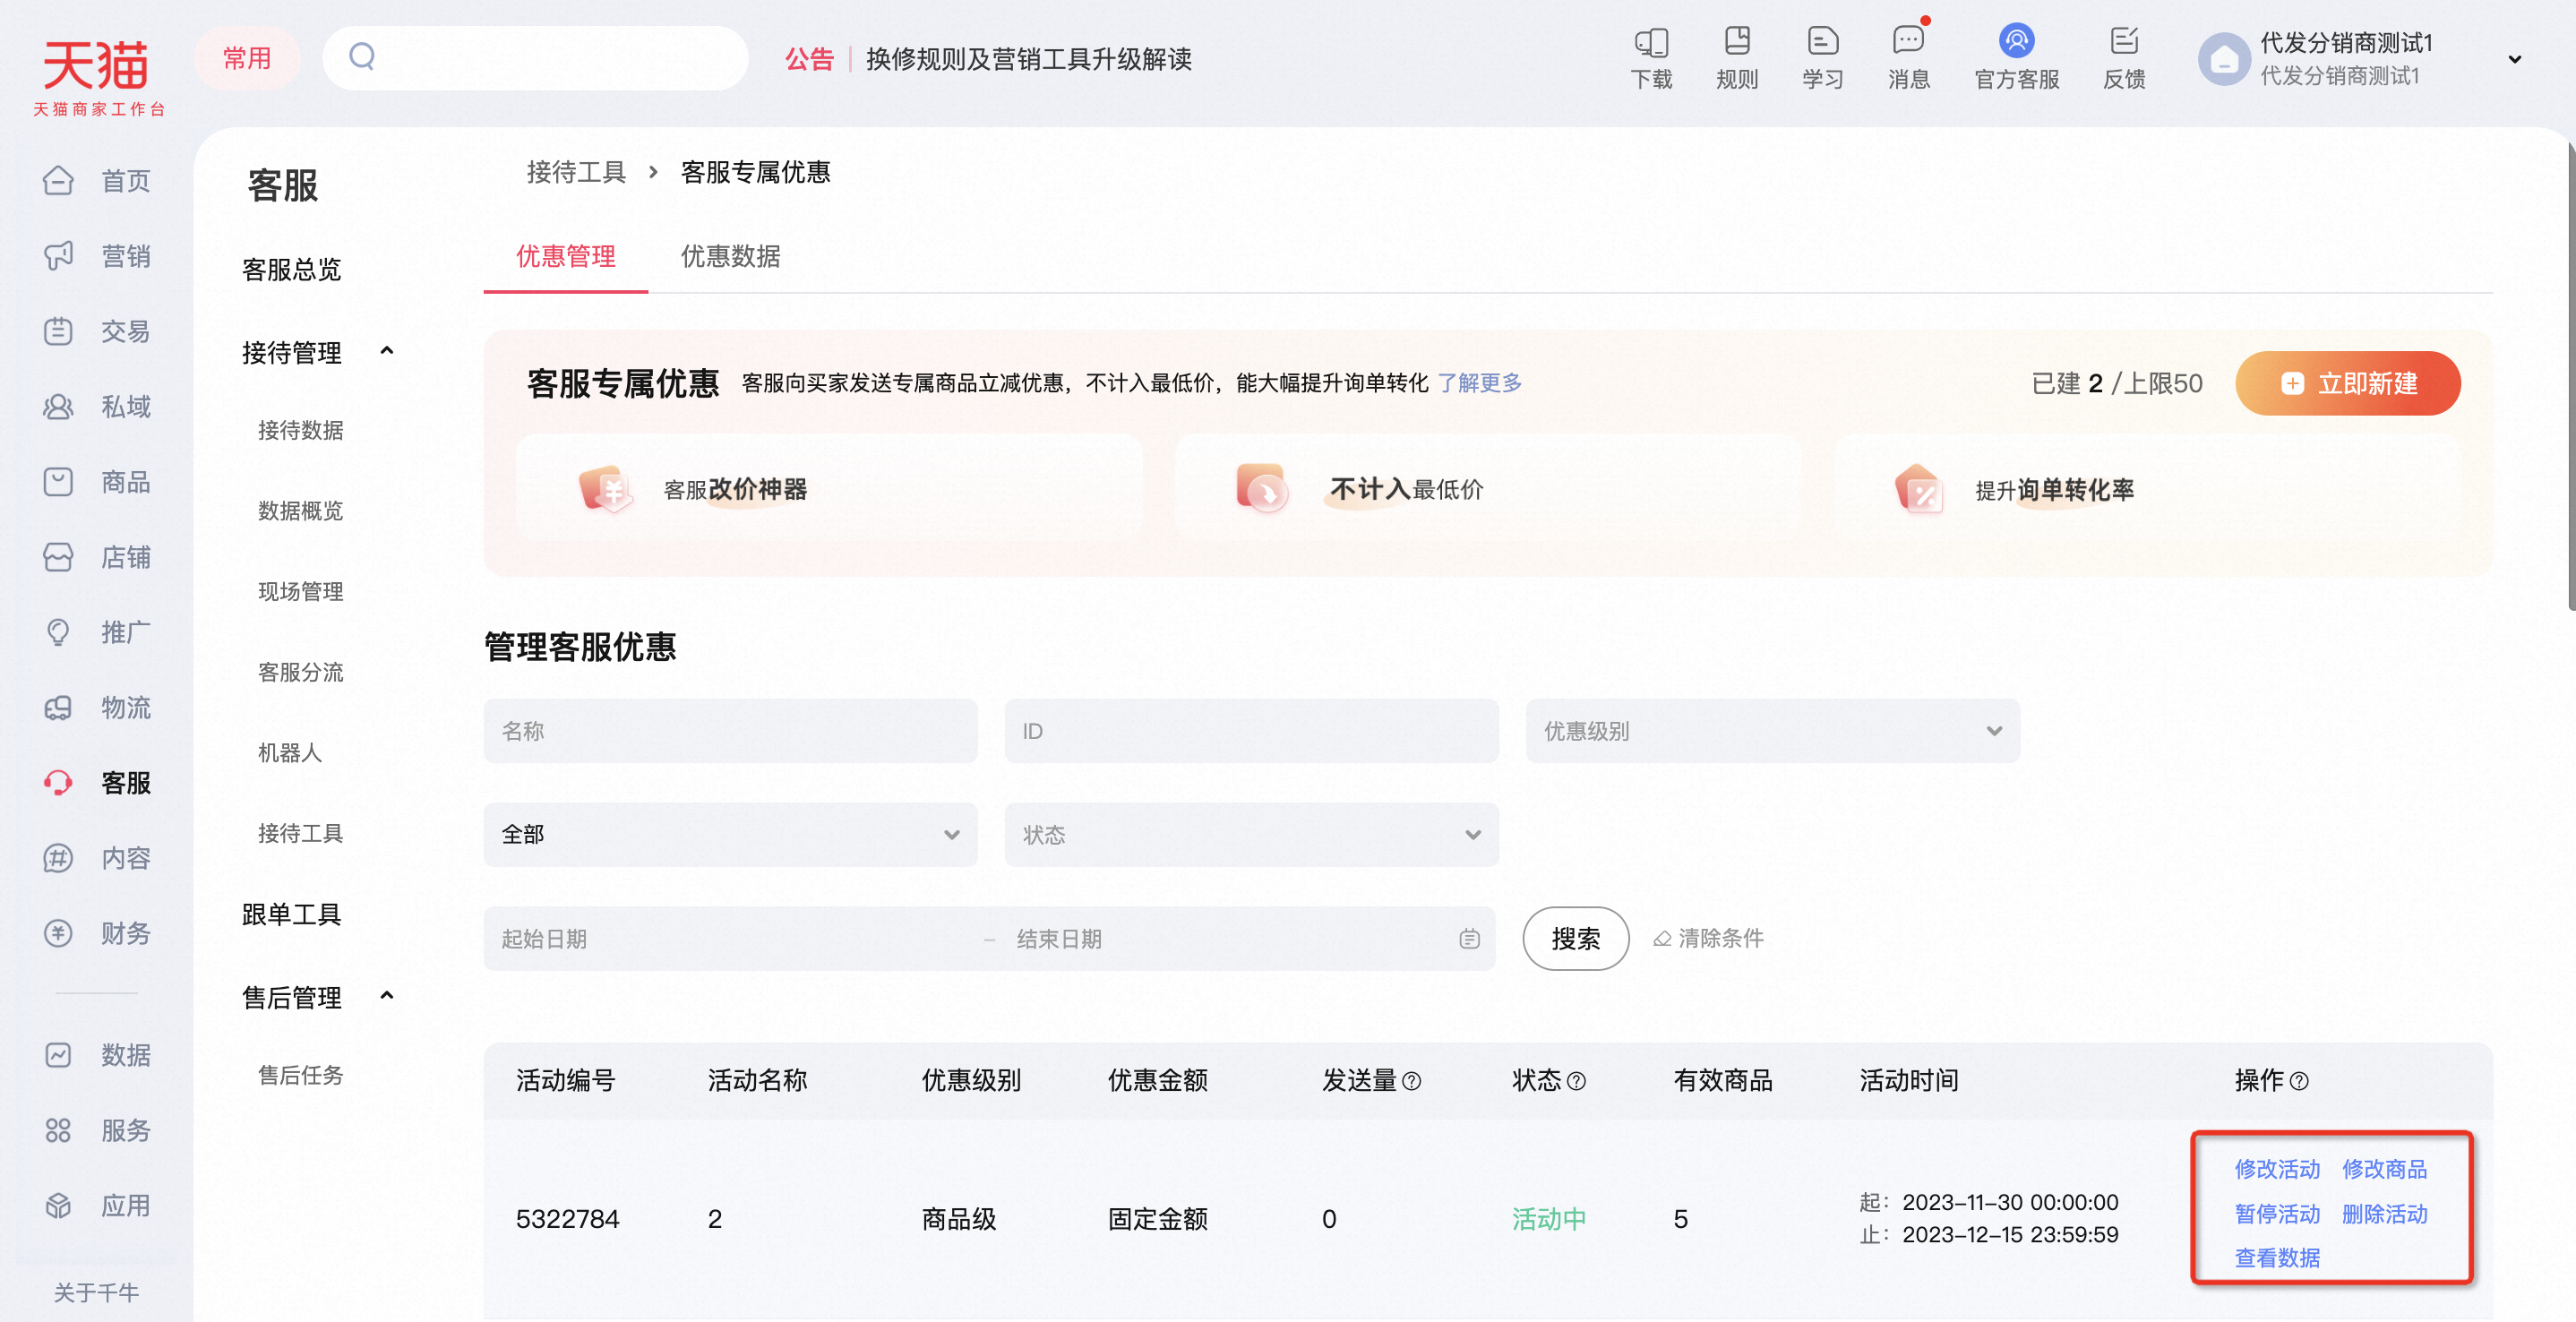Click the 搜索 search button
This screenshot has height=1322, width=2576.
point(1575,939)
